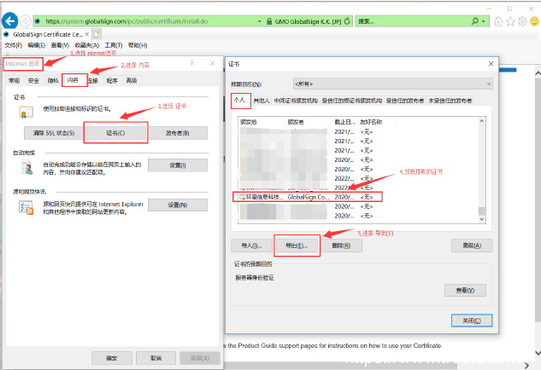
Task: Switch to 常规 tab in Internet Options
Action: click(15, 80)
